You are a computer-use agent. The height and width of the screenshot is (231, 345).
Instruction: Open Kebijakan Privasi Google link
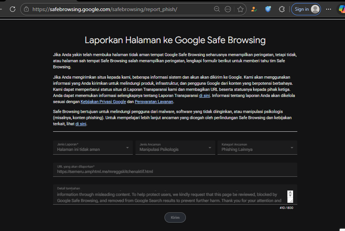pyautogui.click(x=103, y=102)
